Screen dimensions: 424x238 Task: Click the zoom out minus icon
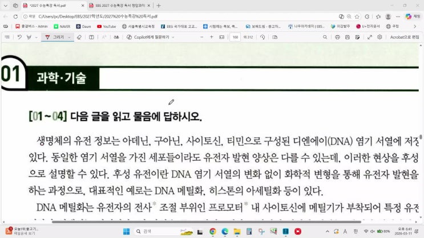click(x=201, y=37)
